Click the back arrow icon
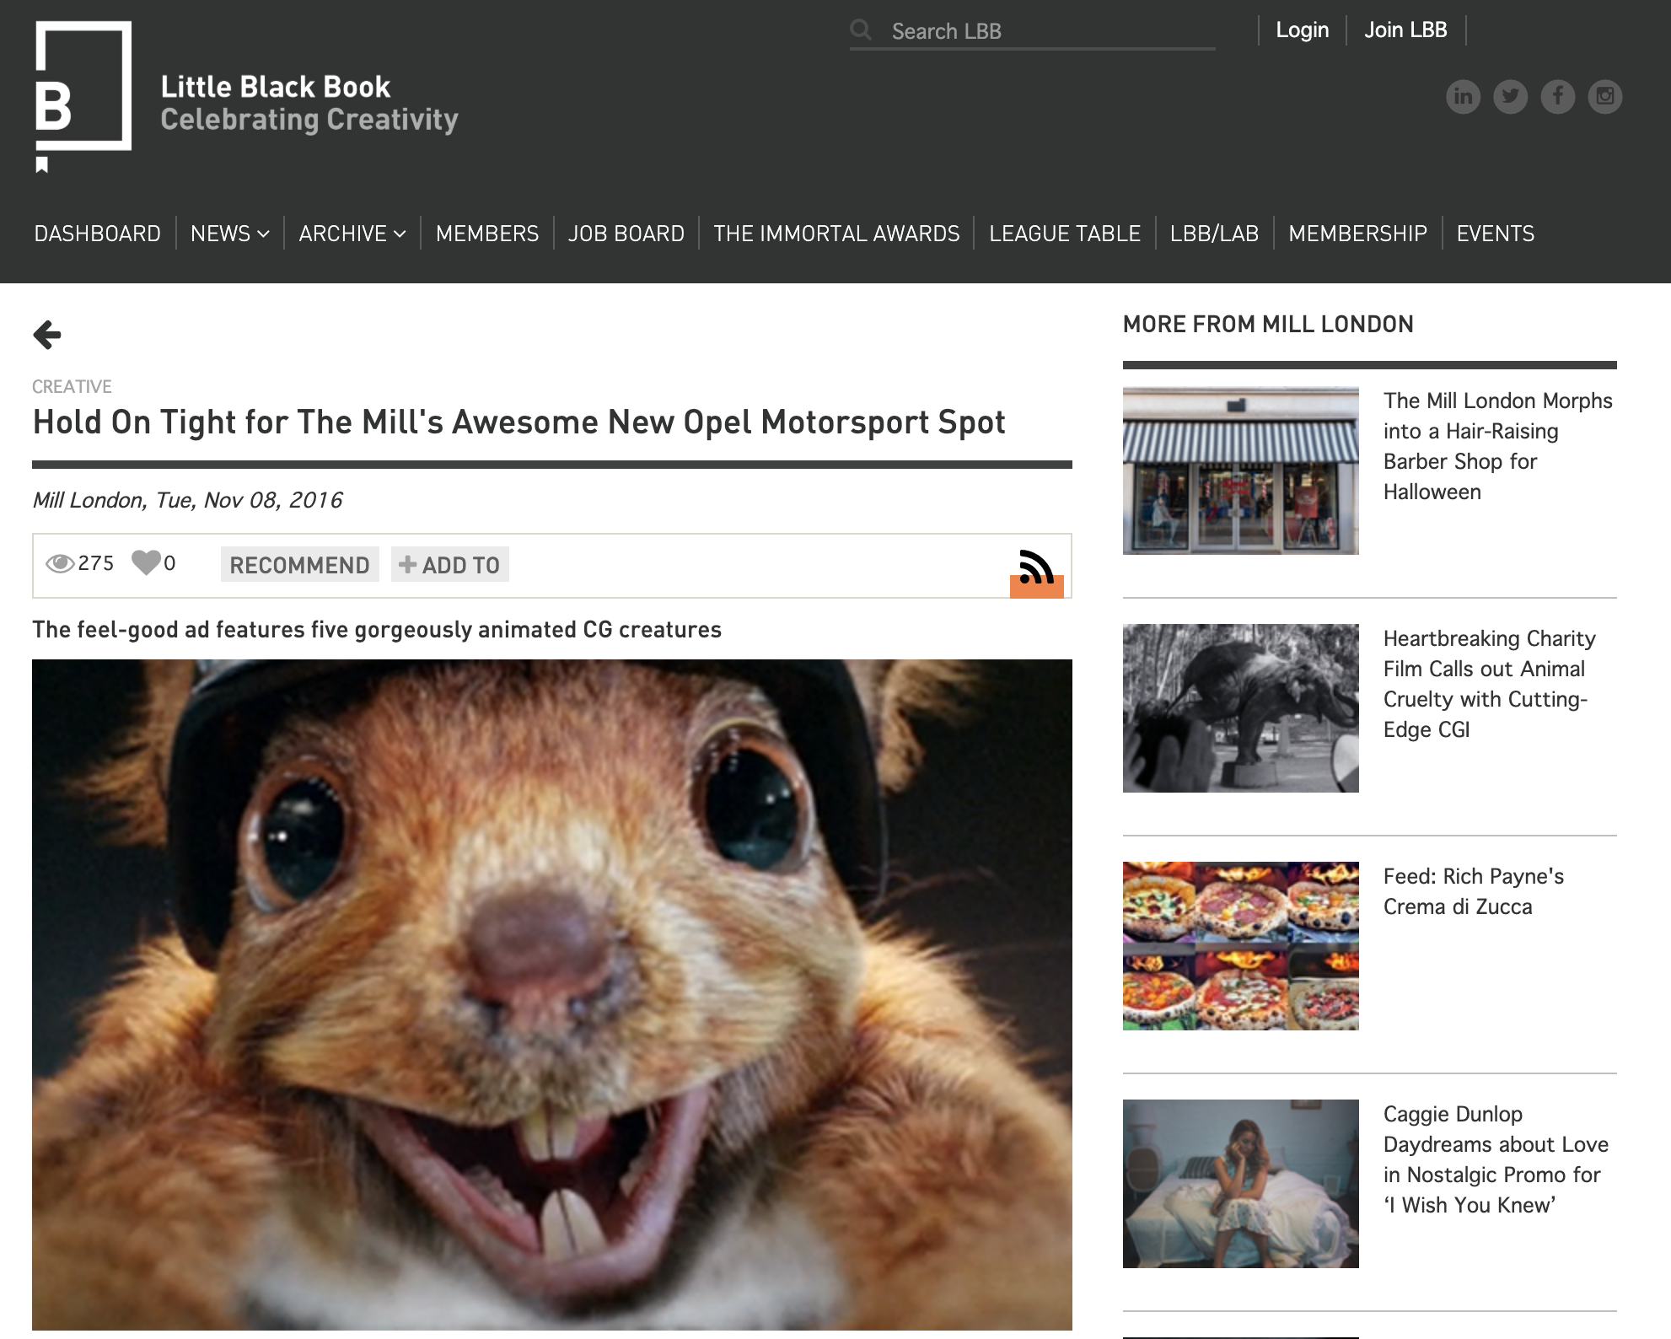The height and width of the screenshot is (1339, 1671). [47, 335]
